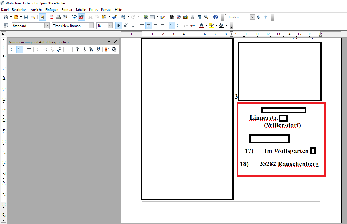Open the Format menu

[x=67, y=9]
